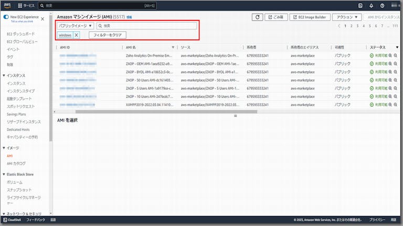The height and width of the screenshot is (226, 403).
Task: Click the zoom-out magnifier in the Zoho Analytics row
Action: point(396,55)
